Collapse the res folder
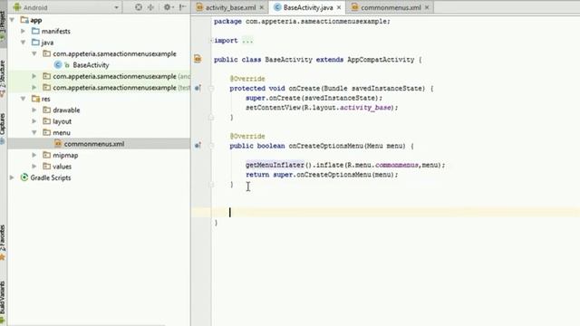Viewport: 580px width, 326px height. click(x=24, y=99)
